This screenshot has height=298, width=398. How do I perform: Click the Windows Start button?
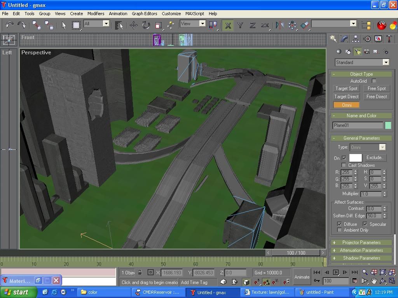click(17, 292)
